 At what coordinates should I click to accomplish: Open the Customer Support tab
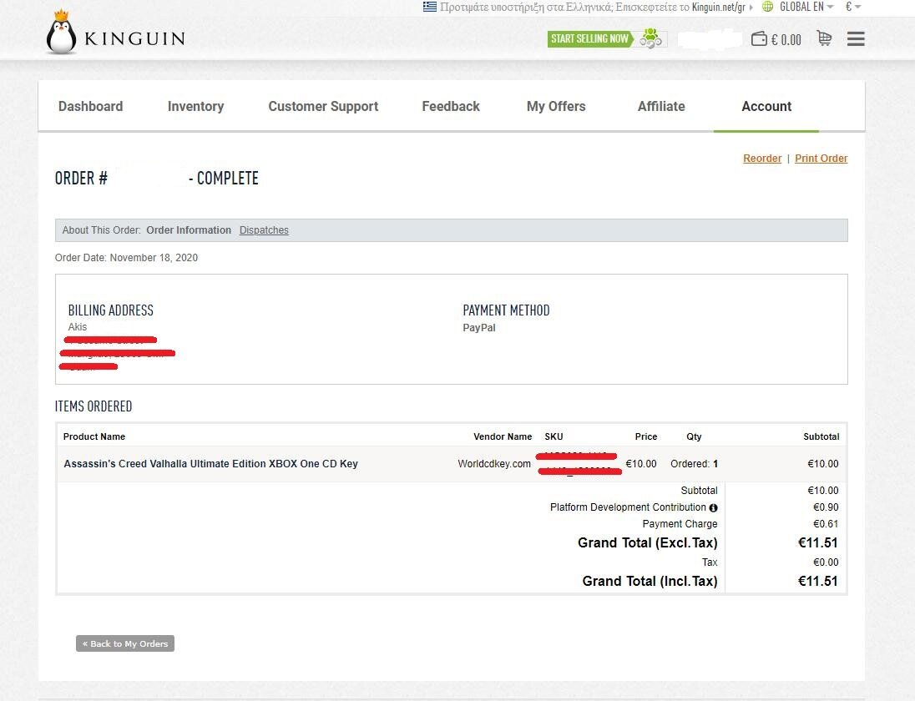point(323,106)
